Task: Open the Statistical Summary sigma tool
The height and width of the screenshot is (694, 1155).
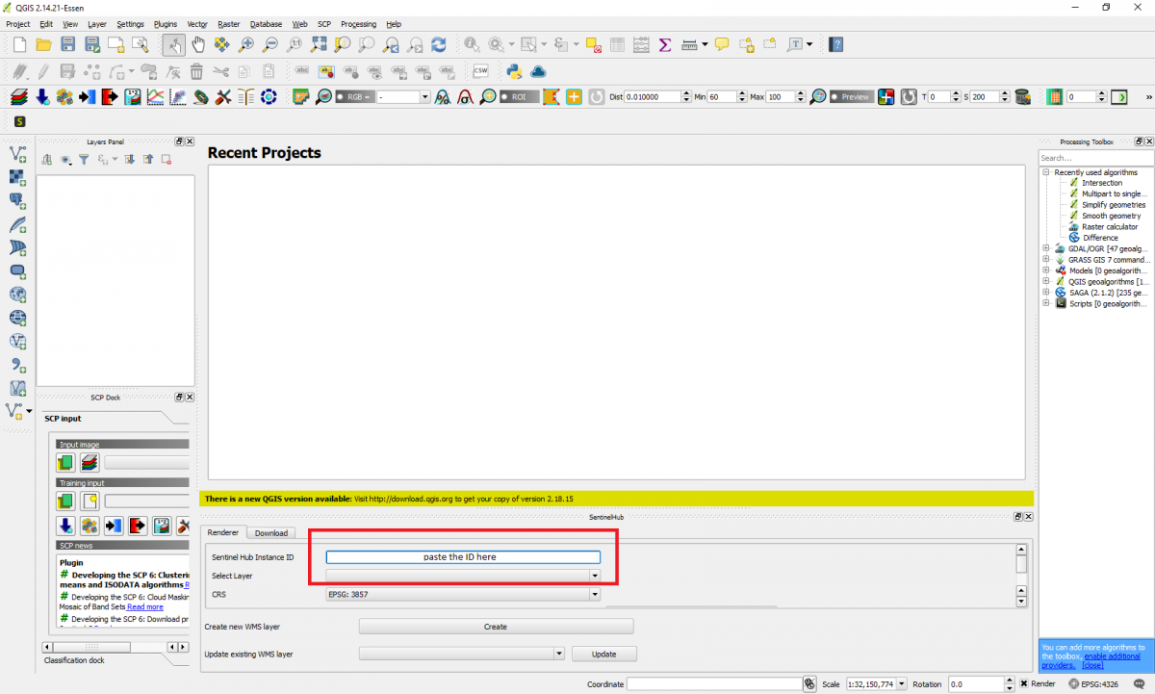Action: [x=664, y=44]
